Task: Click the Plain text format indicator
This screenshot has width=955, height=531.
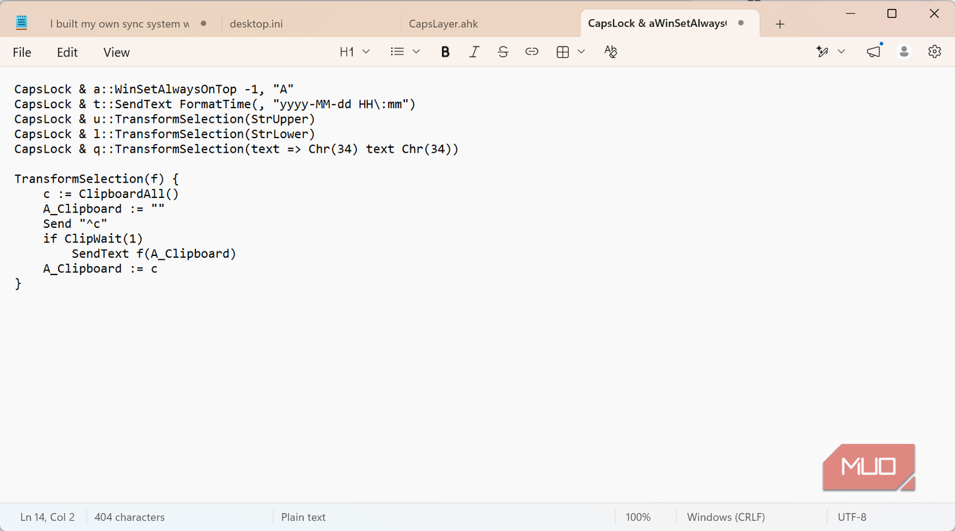Action: click(x=303, y=517)
